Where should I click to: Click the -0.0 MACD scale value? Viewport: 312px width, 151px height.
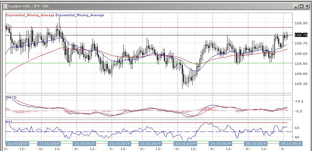(299, 111)
